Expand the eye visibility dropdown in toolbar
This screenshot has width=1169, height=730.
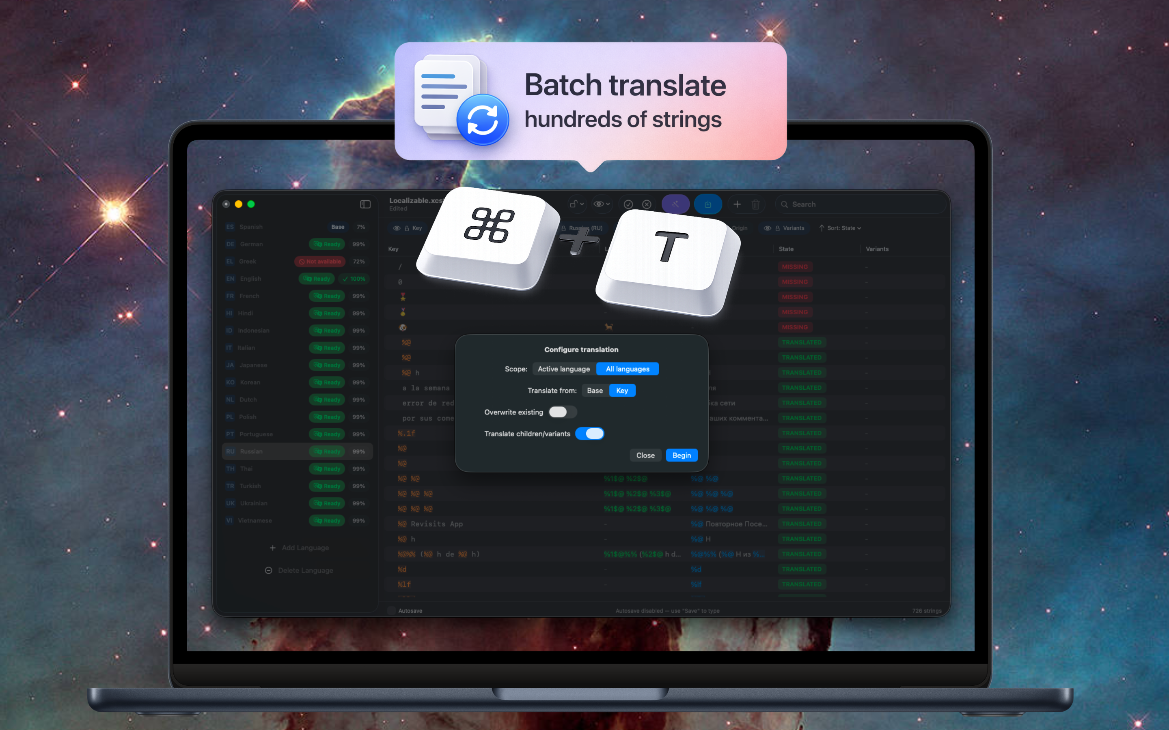602,204
